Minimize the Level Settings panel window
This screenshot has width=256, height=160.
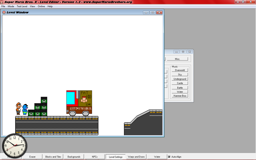(x=176, y=52)
